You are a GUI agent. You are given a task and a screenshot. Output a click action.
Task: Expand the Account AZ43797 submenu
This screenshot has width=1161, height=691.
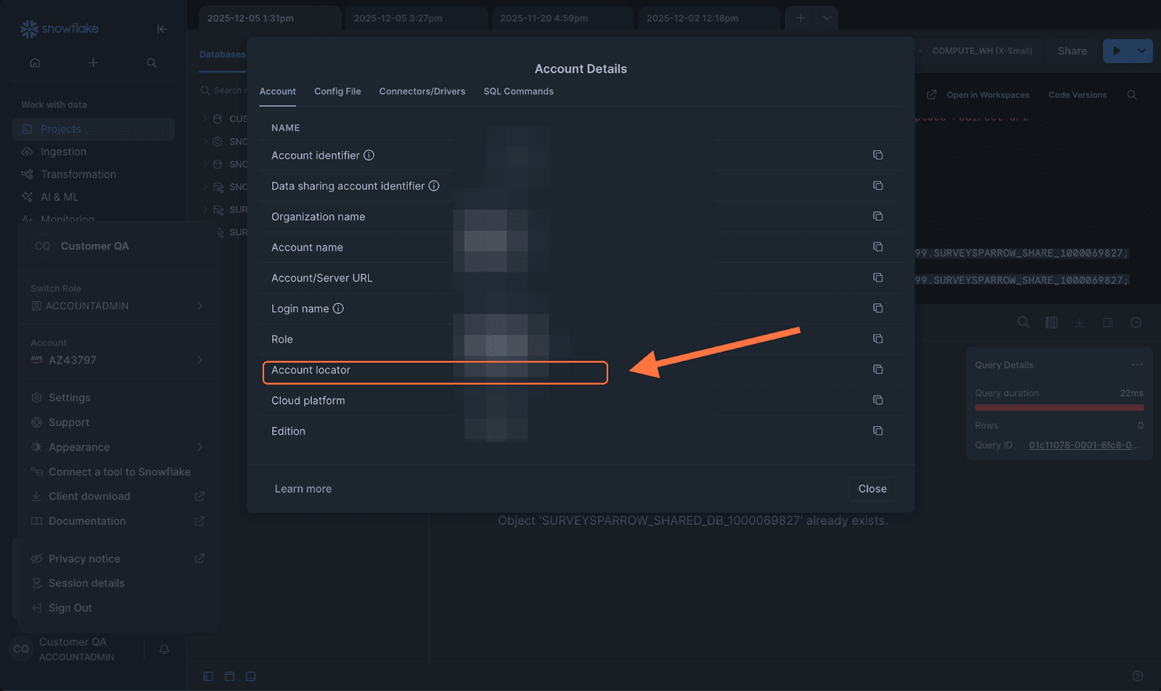click(x=200, y=360)
